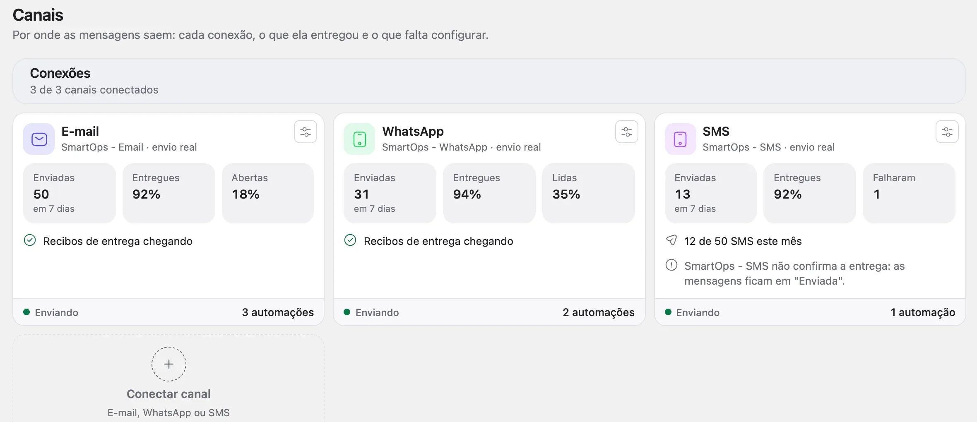Click '3 de 3 canais conectados' text

(x=94, y=90)
